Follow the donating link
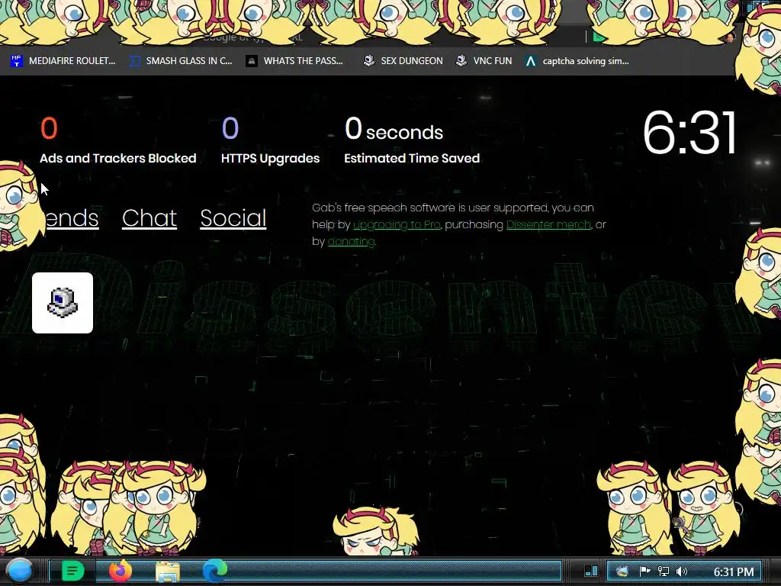Screen dimensions: 781x586 tap(351, 242)
